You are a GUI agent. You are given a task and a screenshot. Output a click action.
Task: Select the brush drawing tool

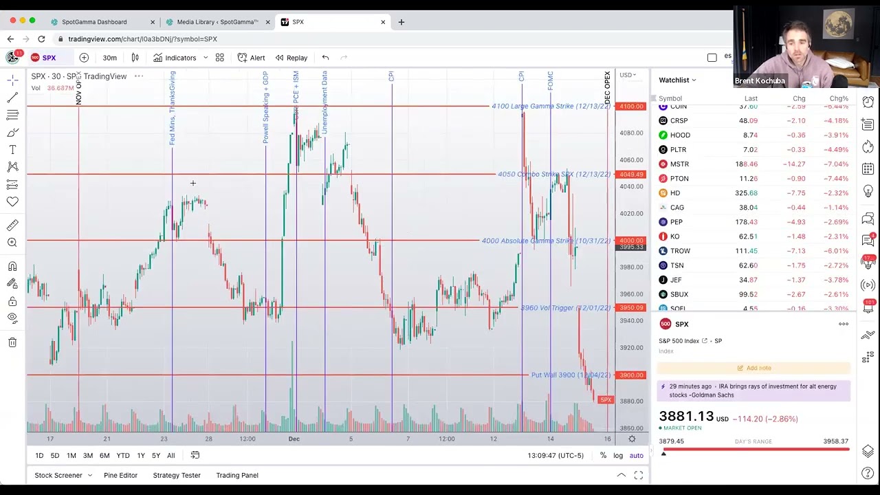pos(12,132)
